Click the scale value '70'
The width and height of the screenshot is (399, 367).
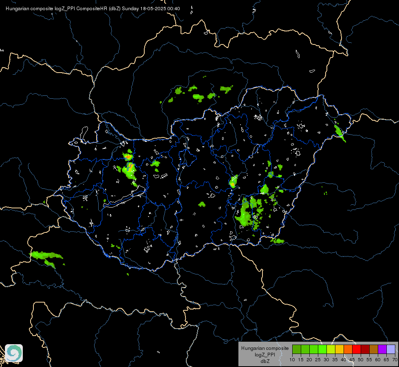(395, 360)
